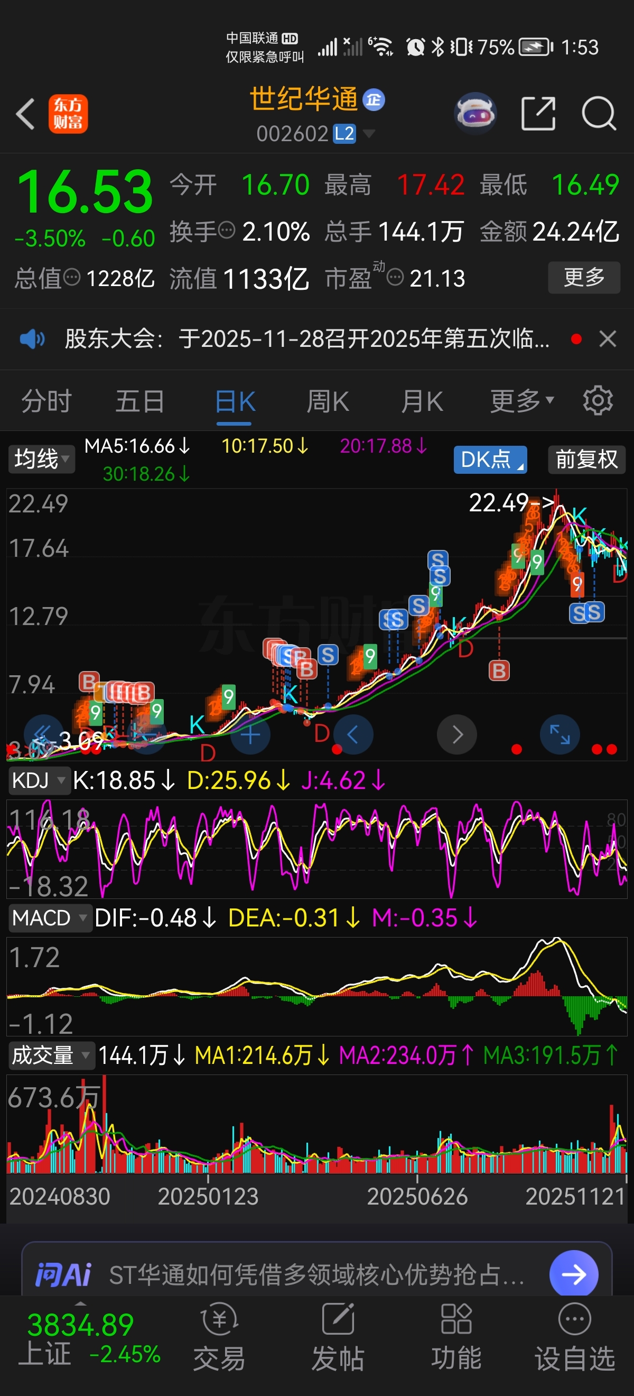Image resolution: width=634 pixels, height=1396 pixels.
Task: Tap the K:18.85 KDJ value
Action: (x=124, y=780)
